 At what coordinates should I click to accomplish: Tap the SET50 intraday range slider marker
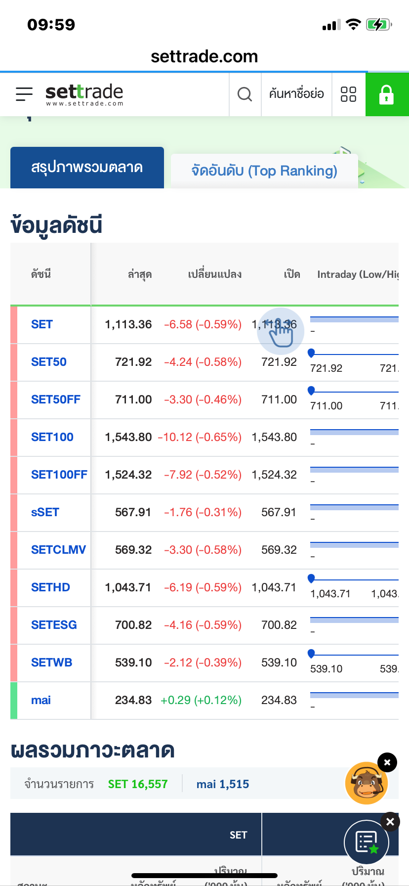point(311,353)
